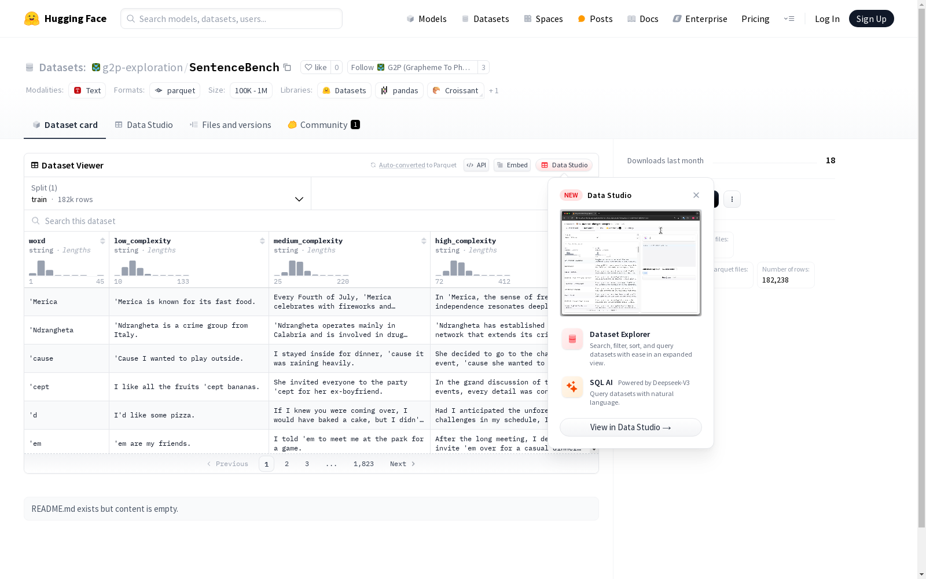Filter by the Text modality tag
The image size is (926, 579).
pyautogui.click(x=87, y=90)
